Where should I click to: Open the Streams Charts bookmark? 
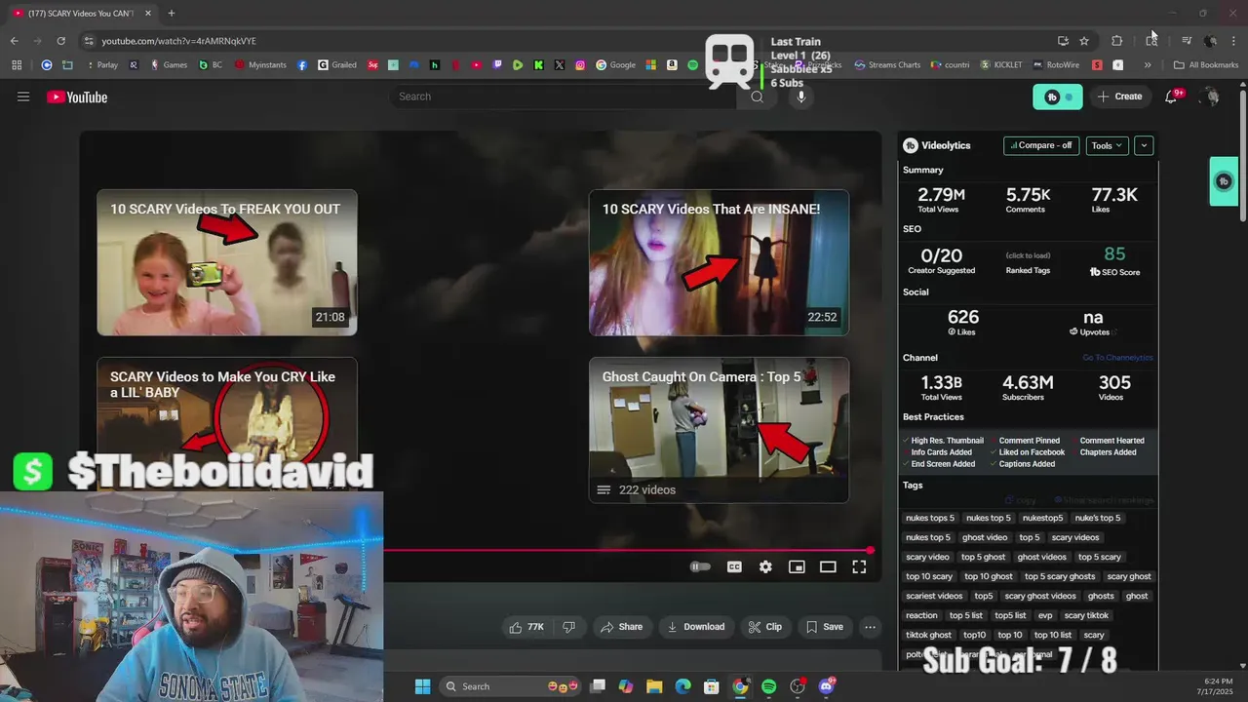[887, 65]
